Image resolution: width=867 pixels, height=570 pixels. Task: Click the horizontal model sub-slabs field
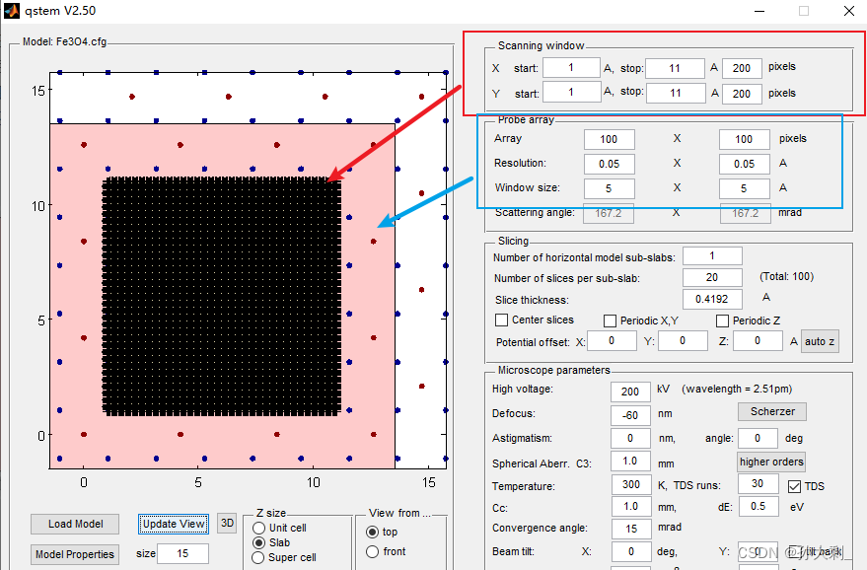[712, 256]
